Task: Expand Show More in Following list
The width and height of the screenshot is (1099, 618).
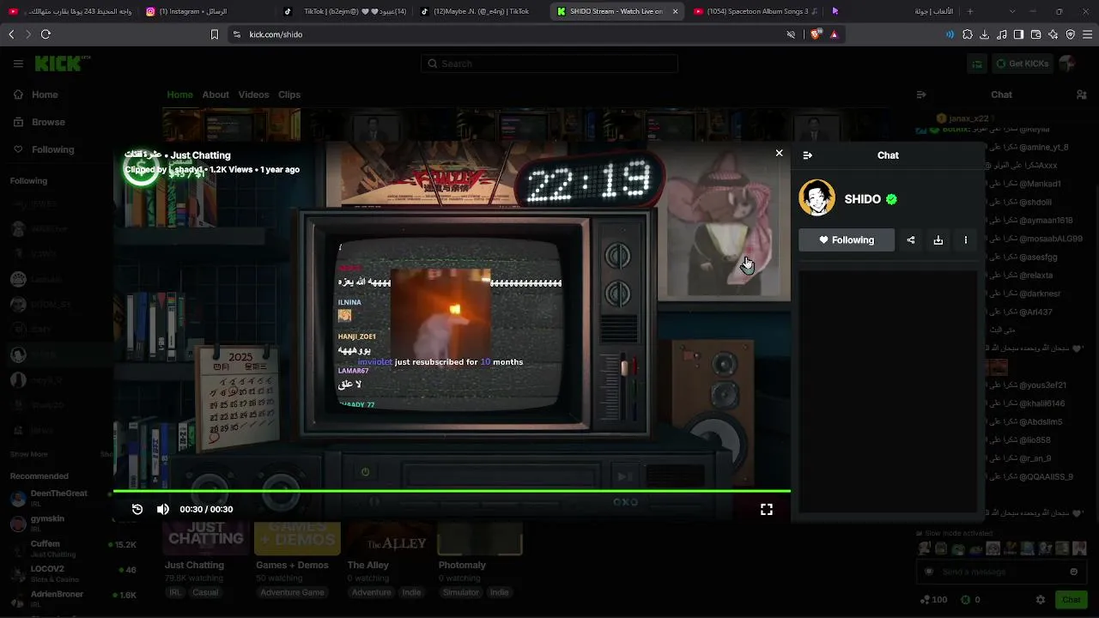Action: 29,454
